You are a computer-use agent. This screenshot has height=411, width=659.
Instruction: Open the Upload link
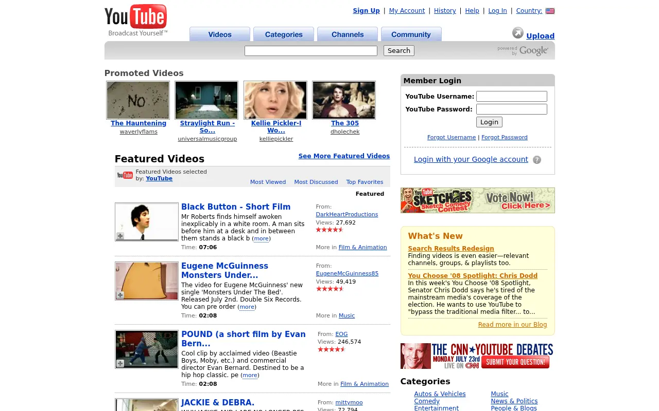tap(541, 36)
